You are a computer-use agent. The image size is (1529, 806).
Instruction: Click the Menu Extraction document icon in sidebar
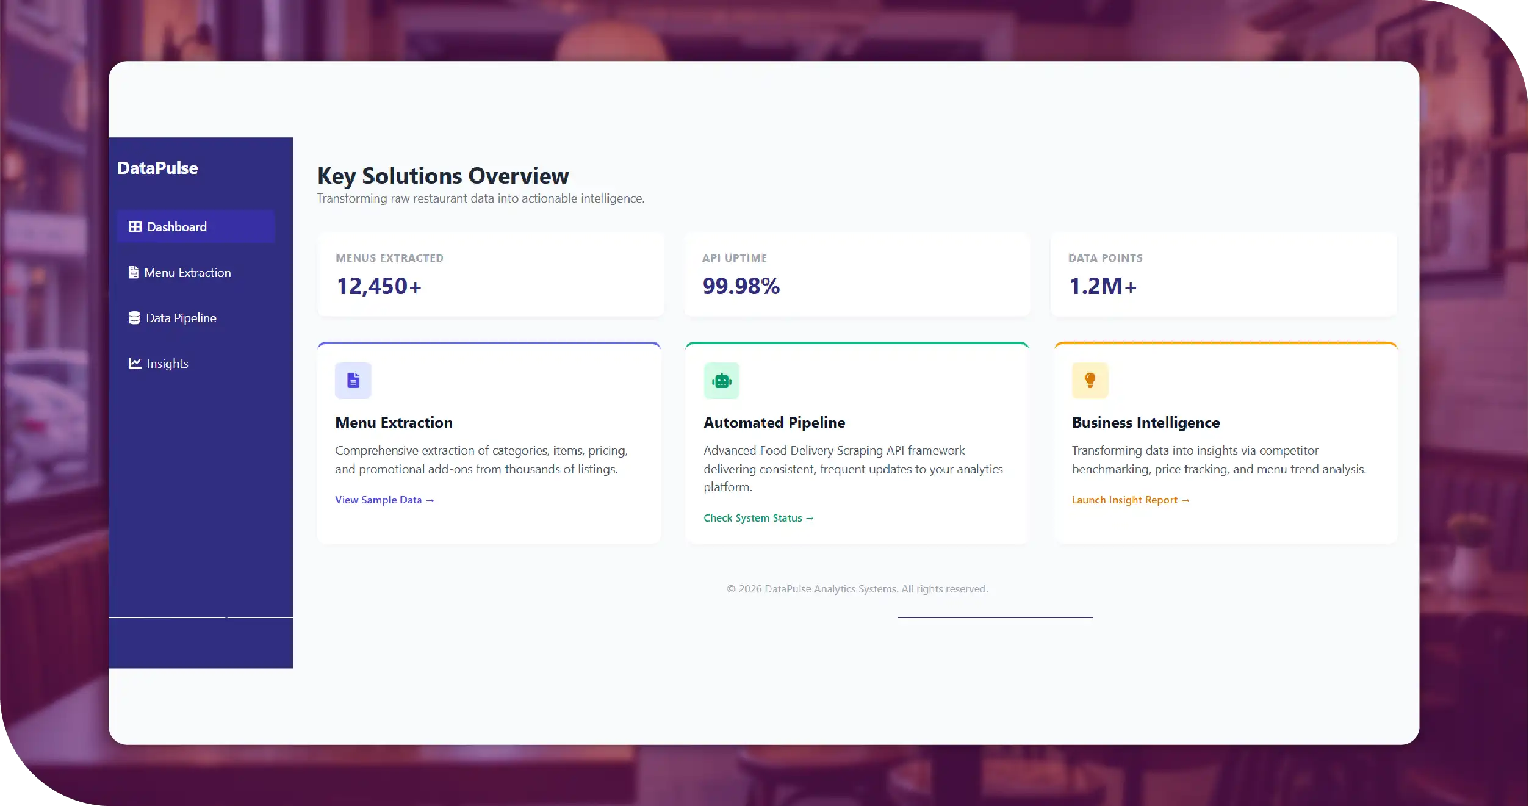point(133,272)
